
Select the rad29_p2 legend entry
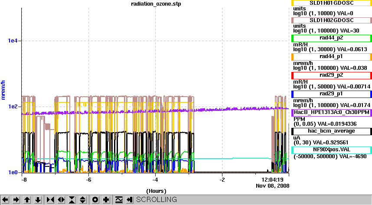[x=331, y=75]
